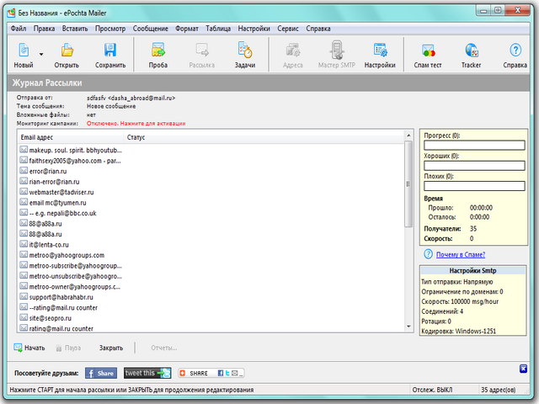Minimize the ePochta Mailer window

484,11
